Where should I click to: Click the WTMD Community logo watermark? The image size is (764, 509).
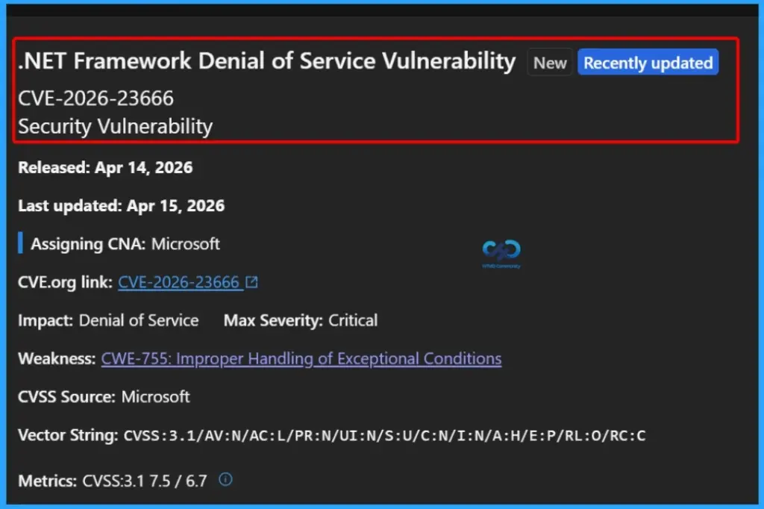501,252
